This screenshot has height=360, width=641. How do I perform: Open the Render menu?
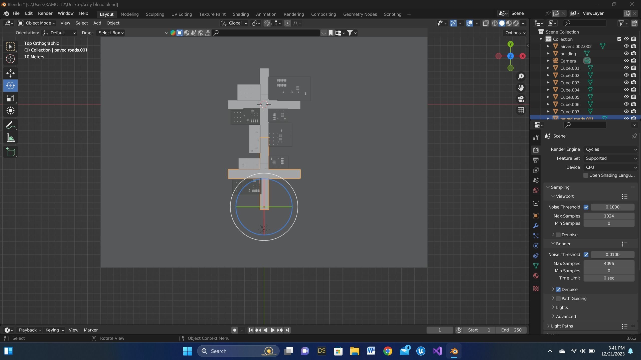point(45,13)
